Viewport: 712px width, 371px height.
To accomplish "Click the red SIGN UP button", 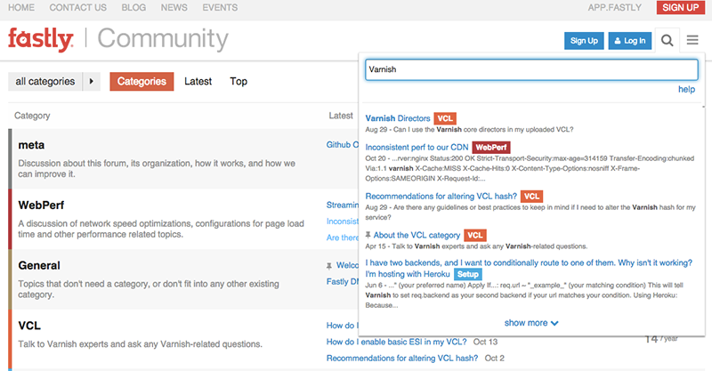I will 680,8.
